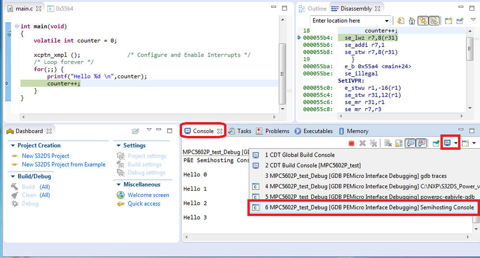480x258 pixels.
Task: Switch to the Tasks tab
Action: 240,131
